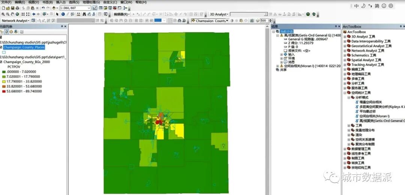Click the red 53.68-89.74 legend swatch

4,91
